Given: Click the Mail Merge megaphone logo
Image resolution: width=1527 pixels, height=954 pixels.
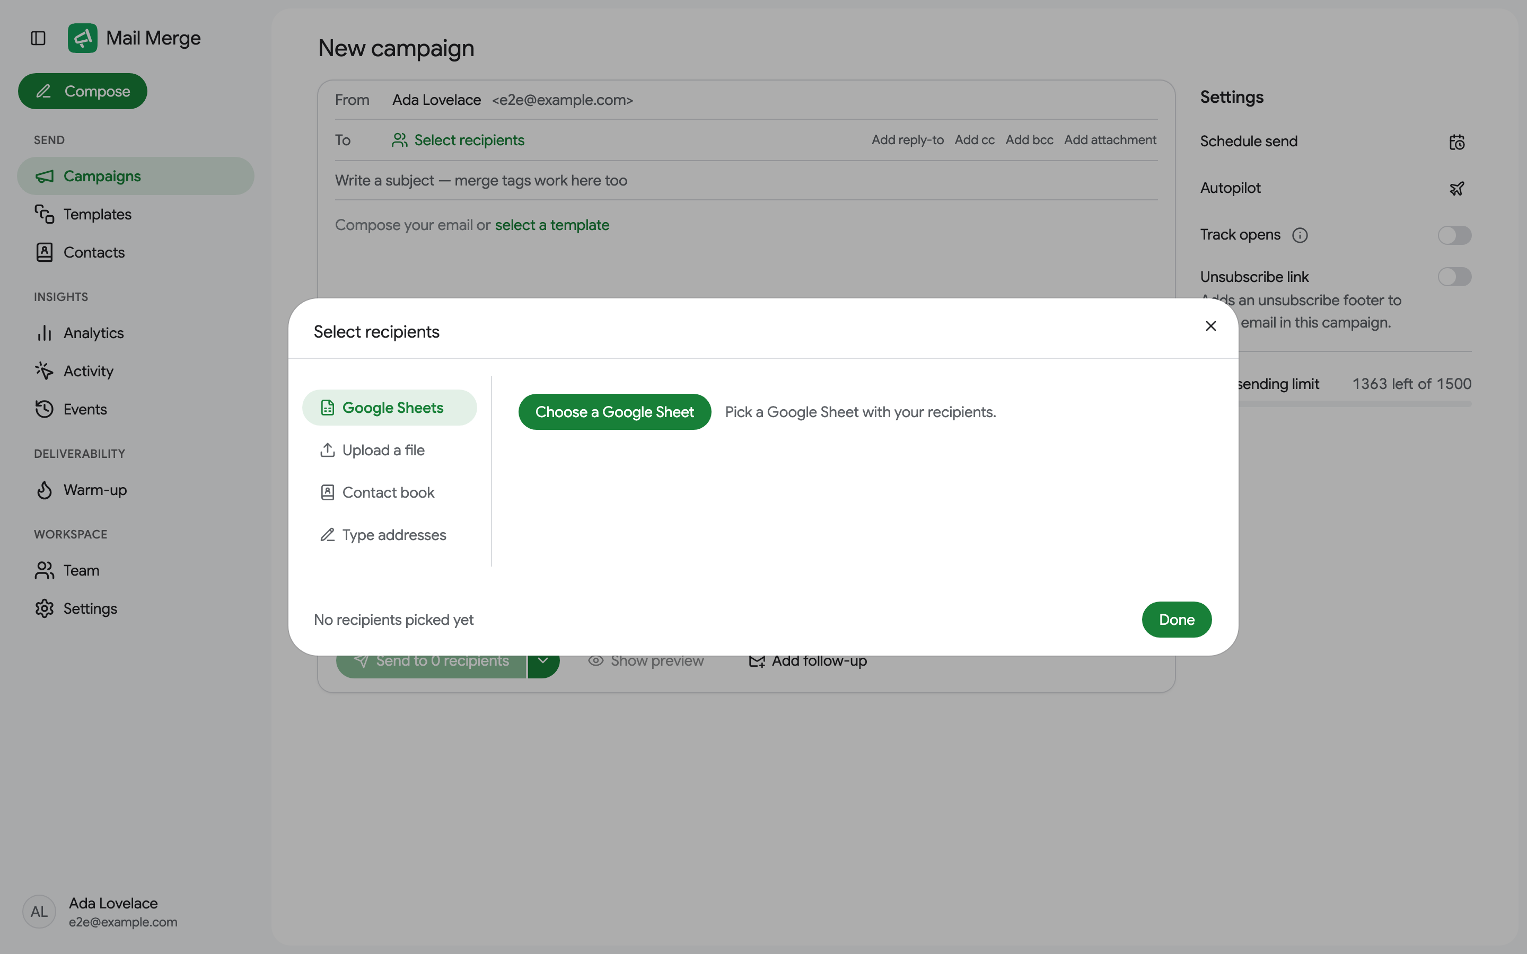Looking at the screenshot, I should point(83,38).
